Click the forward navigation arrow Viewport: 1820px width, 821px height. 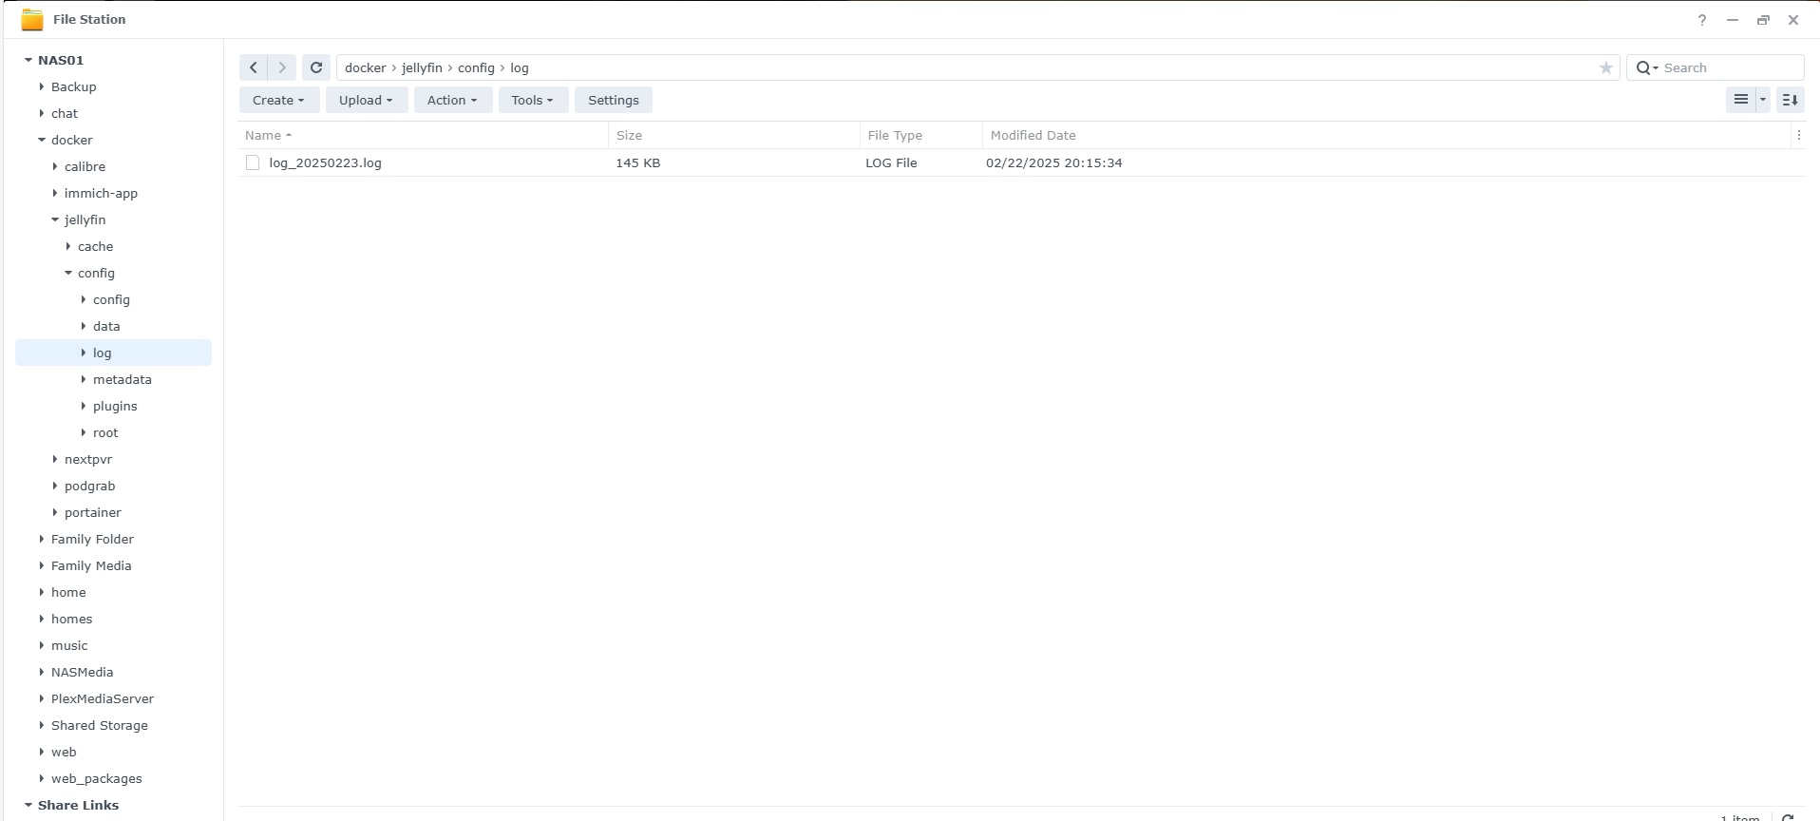(x=282, y=67)
